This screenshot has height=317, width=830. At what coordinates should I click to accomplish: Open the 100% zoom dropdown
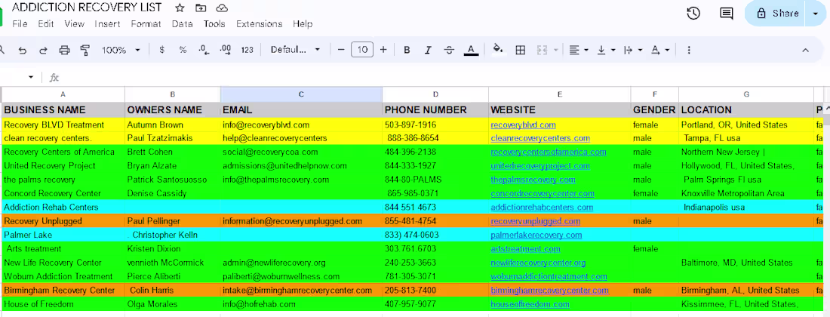pos(121,50)
